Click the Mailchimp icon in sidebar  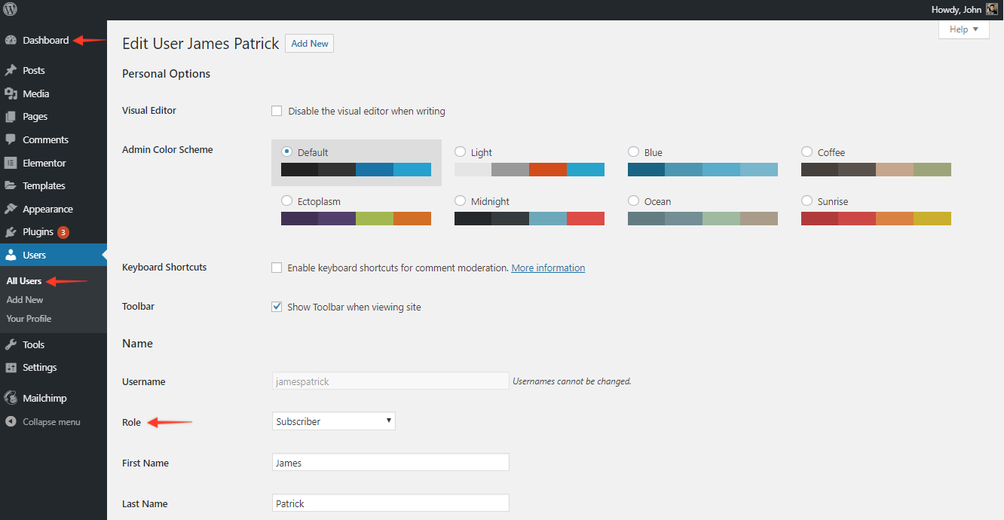(11, 398)
